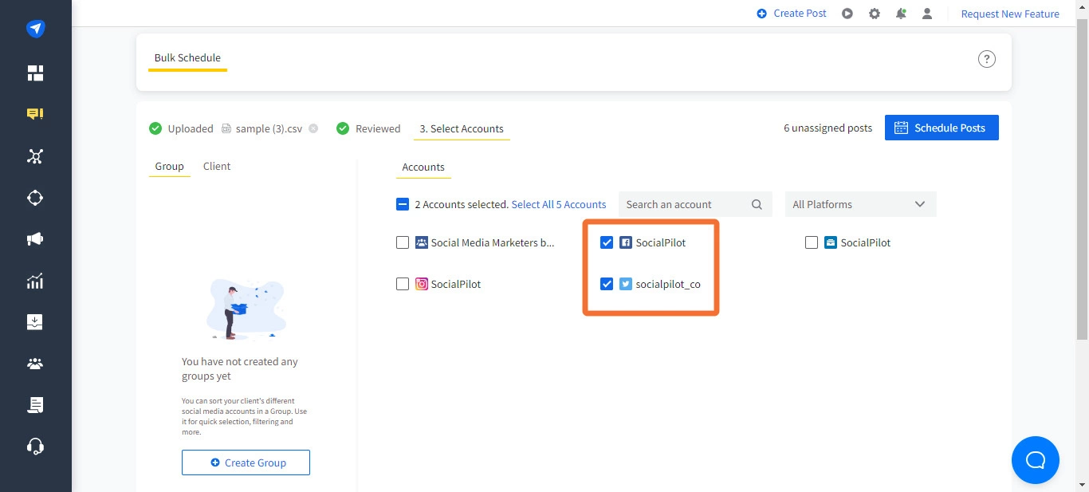Open the Dashboard grid icon in sidebar
Screen dimensions: 1089x492
(35, 73)
